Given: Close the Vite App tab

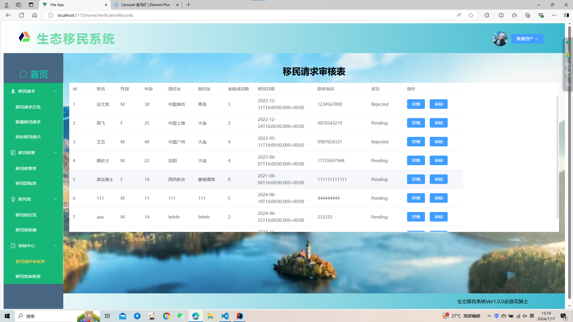Looking at the screenshot, I should (106, 5).
